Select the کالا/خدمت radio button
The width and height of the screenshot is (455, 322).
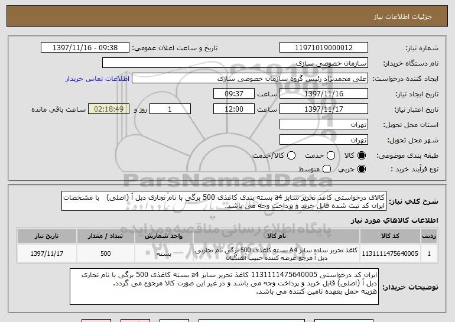[x=291, y=155]
